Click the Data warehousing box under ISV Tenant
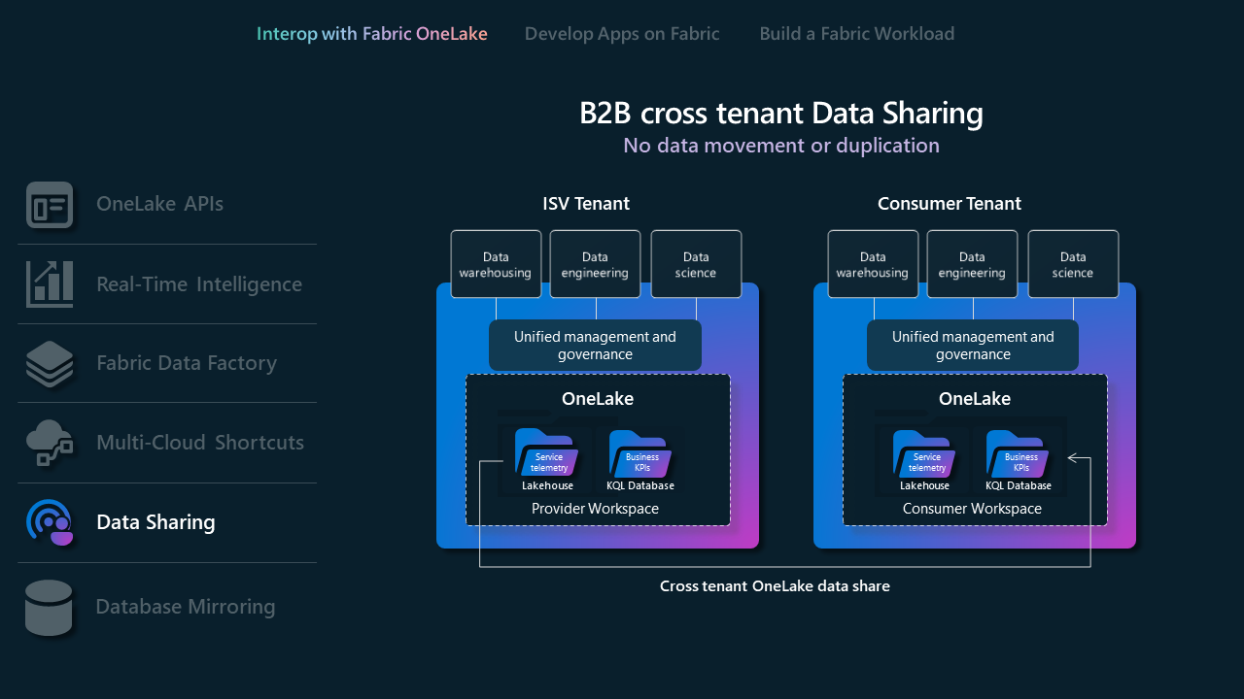Image resolution: width=1244 pixels, height=699 pixels. (x=496, y=263)
